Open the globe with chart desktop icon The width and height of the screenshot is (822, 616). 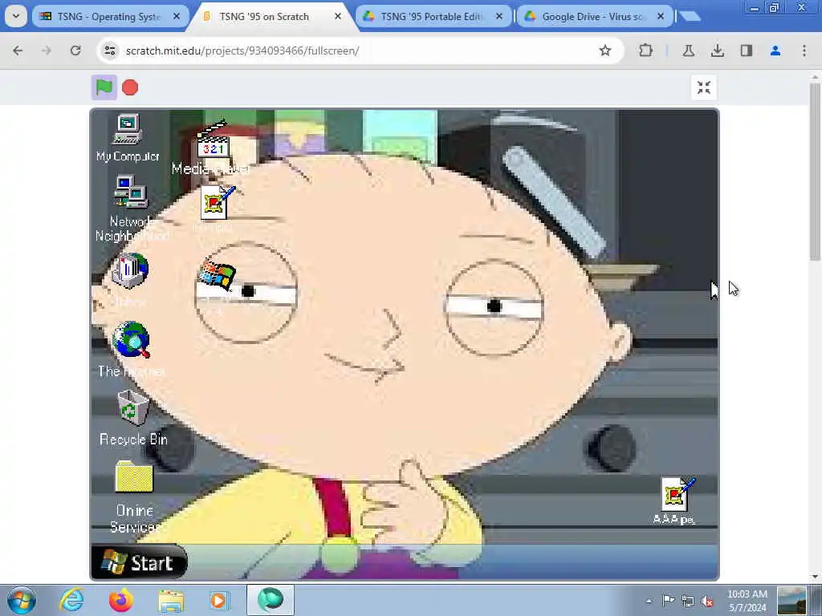click(129, 271)
